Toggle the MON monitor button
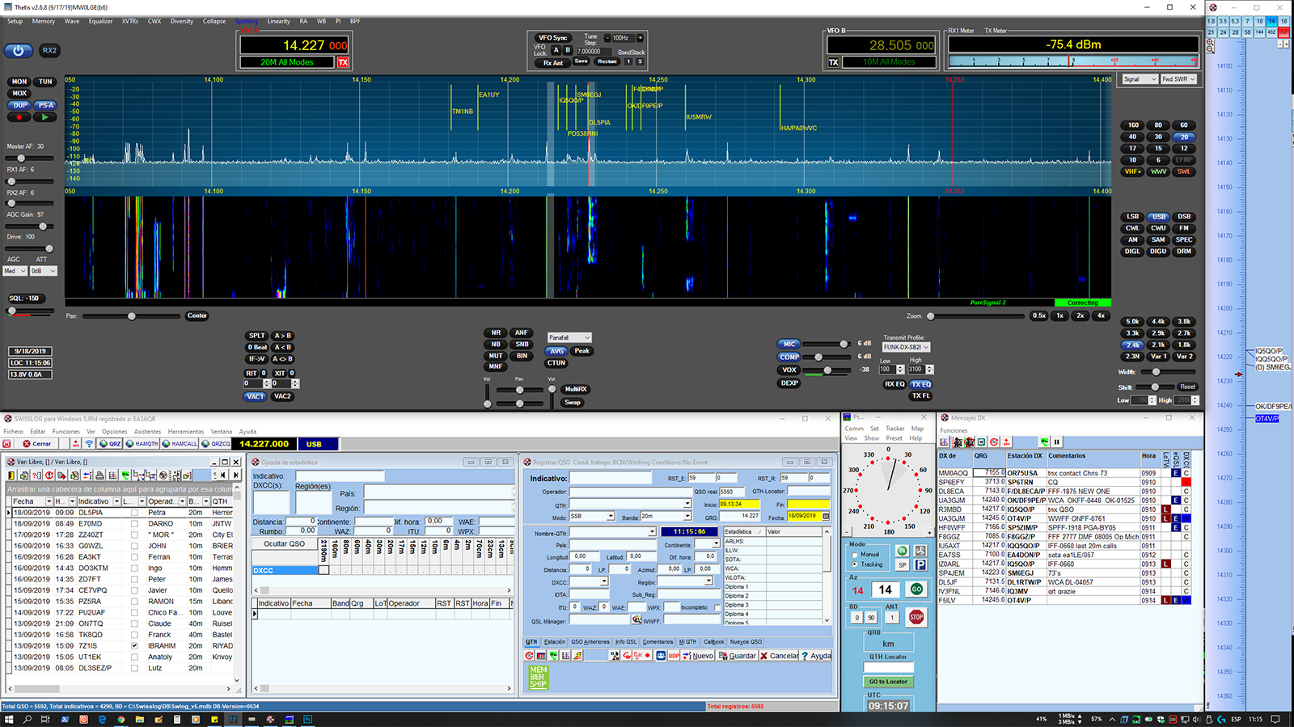This screenshot has width=1294, height=727. [19, 82]
